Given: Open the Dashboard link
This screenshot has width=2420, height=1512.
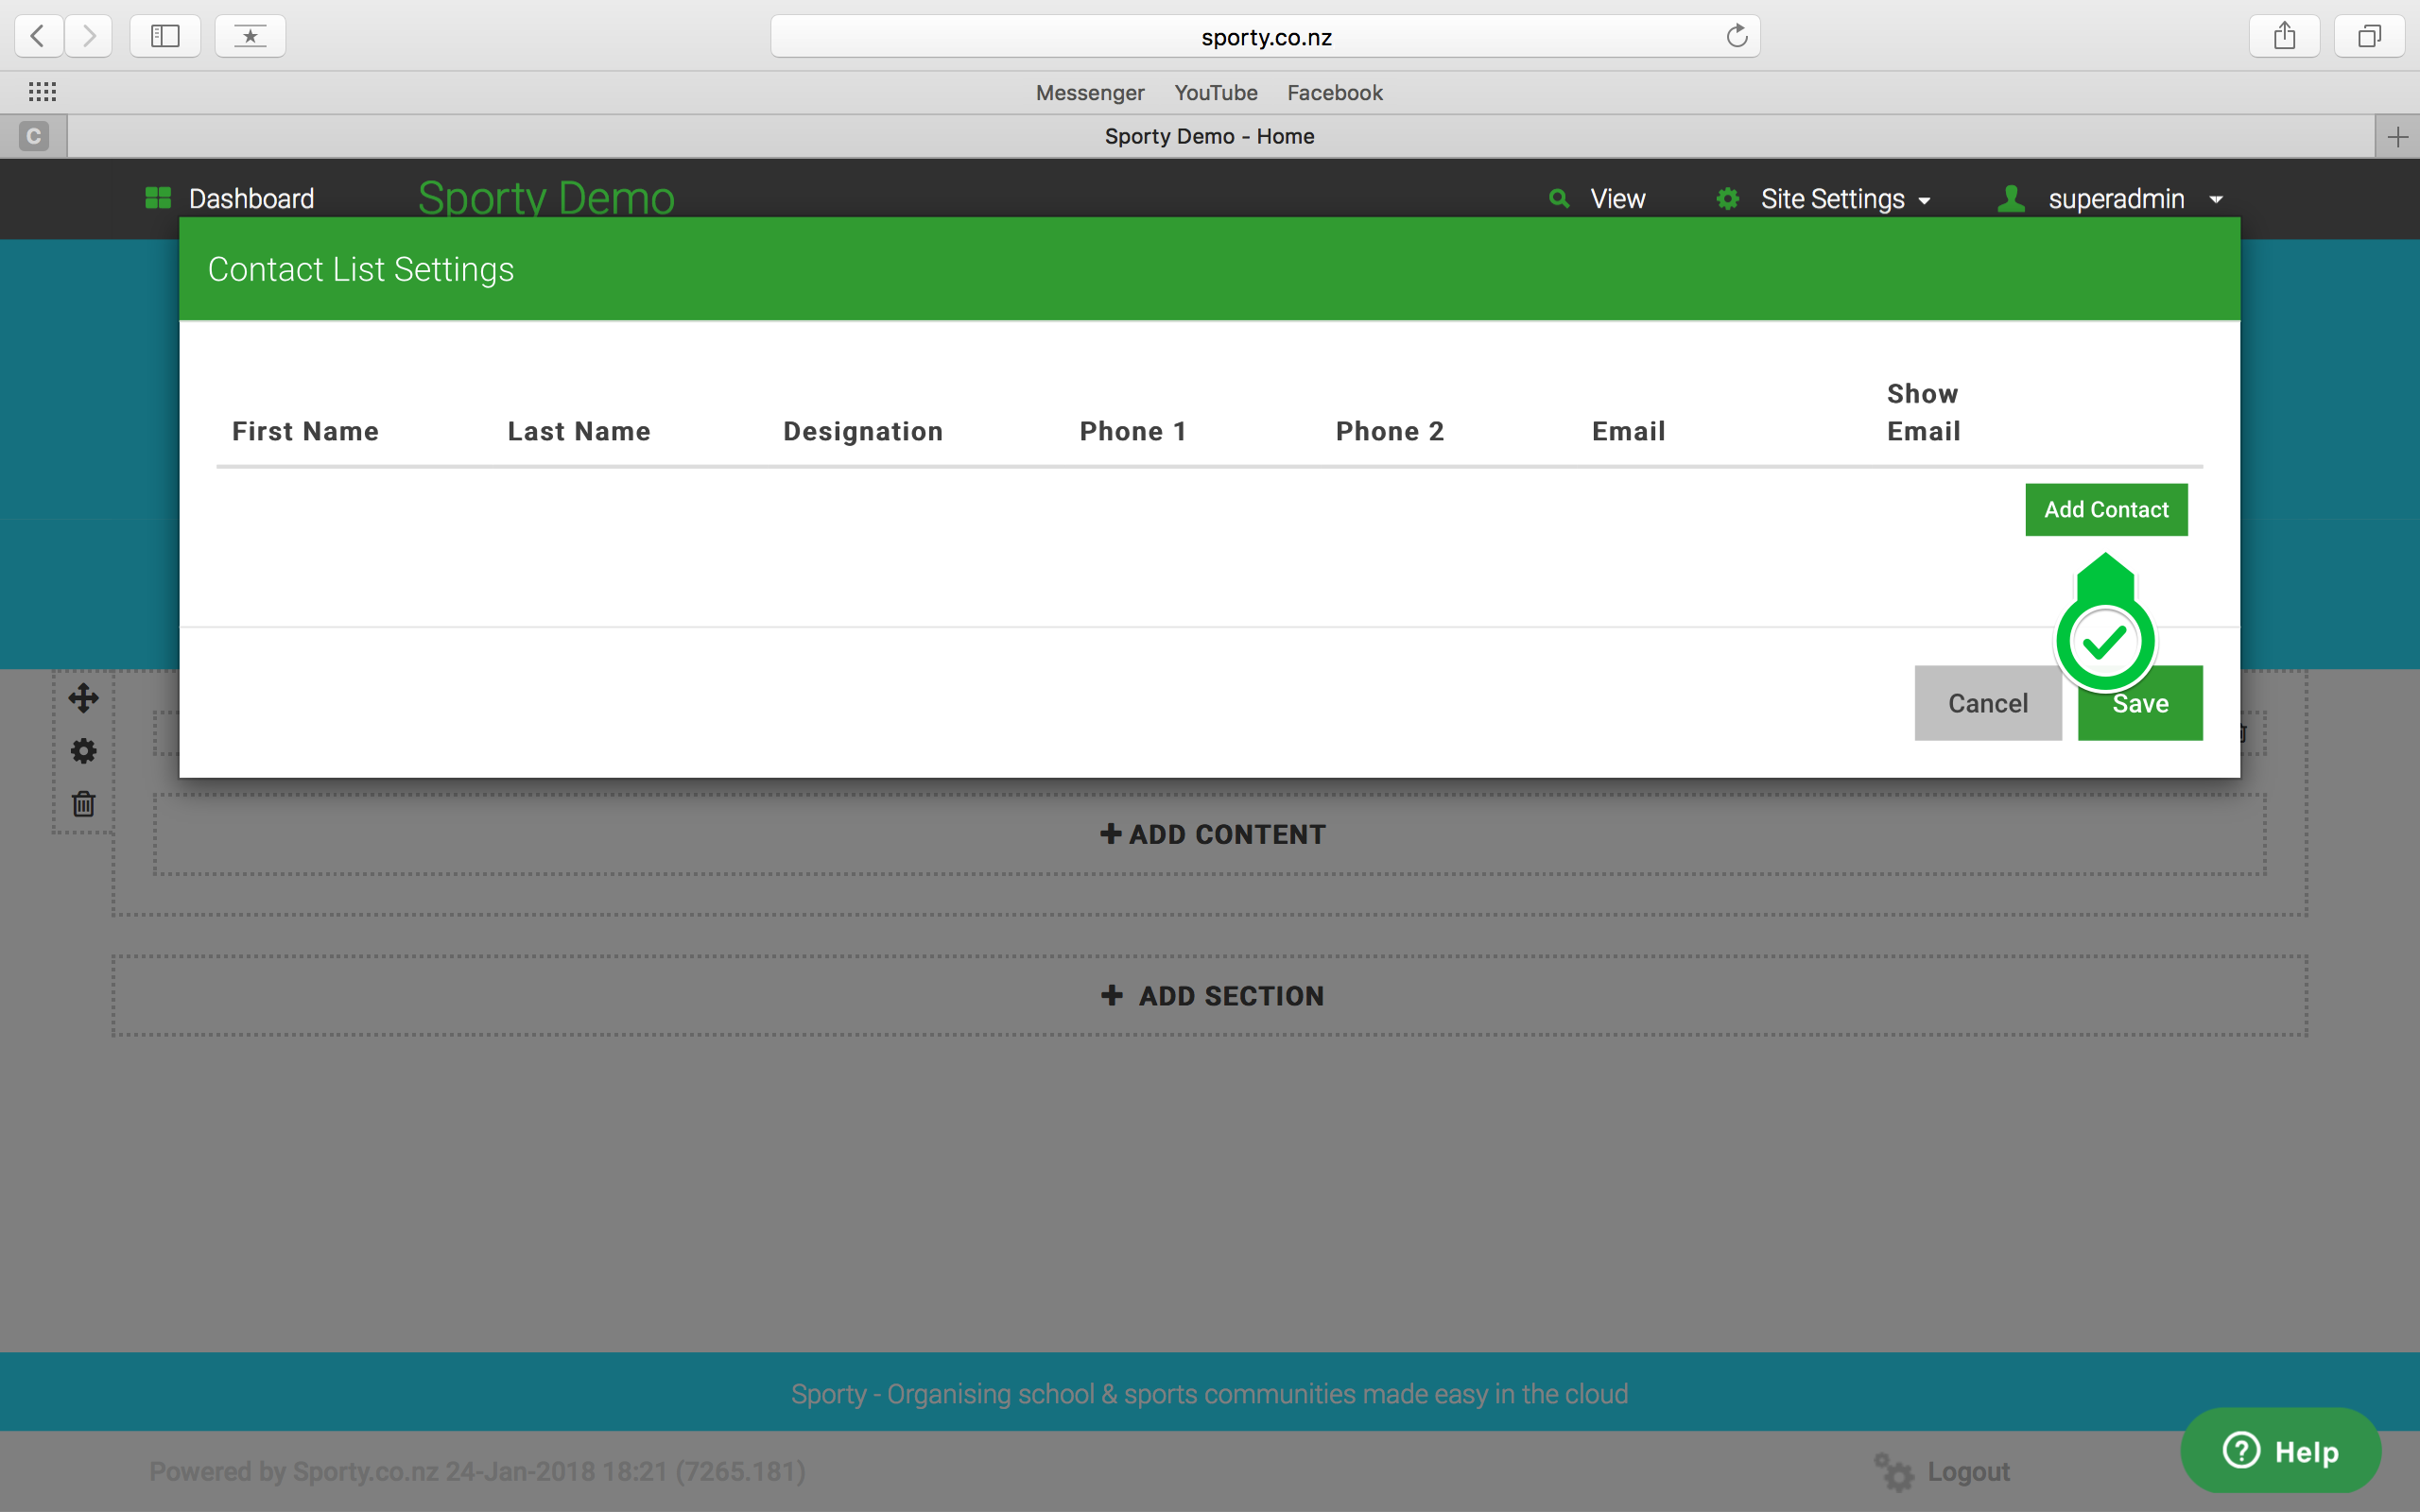Looking at the screenshot, I should [251, 198].
